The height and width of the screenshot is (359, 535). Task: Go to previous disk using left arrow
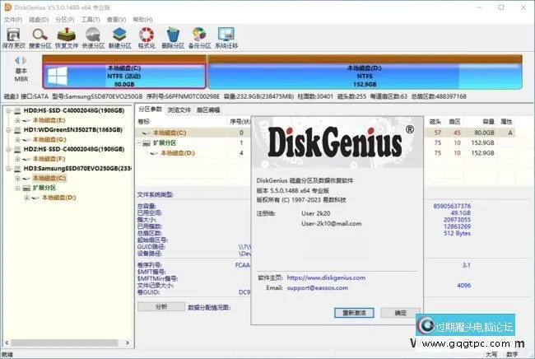(17, 61)
